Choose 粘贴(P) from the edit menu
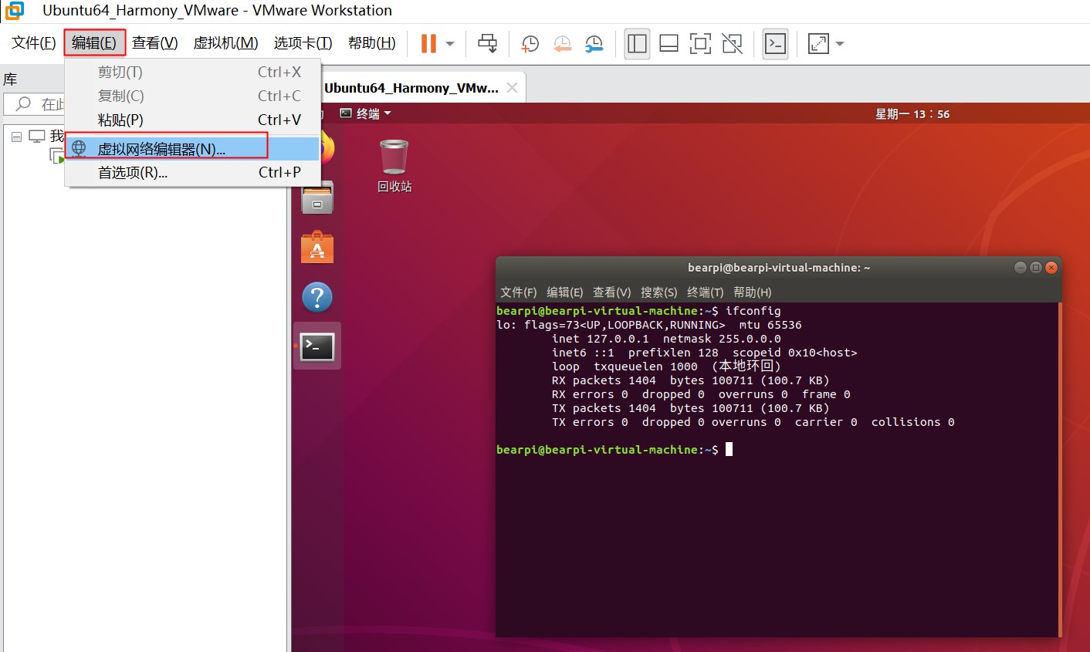 point(192,120)
